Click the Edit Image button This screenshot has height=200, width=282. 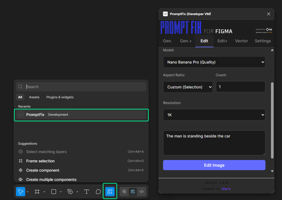coord(214,165)
